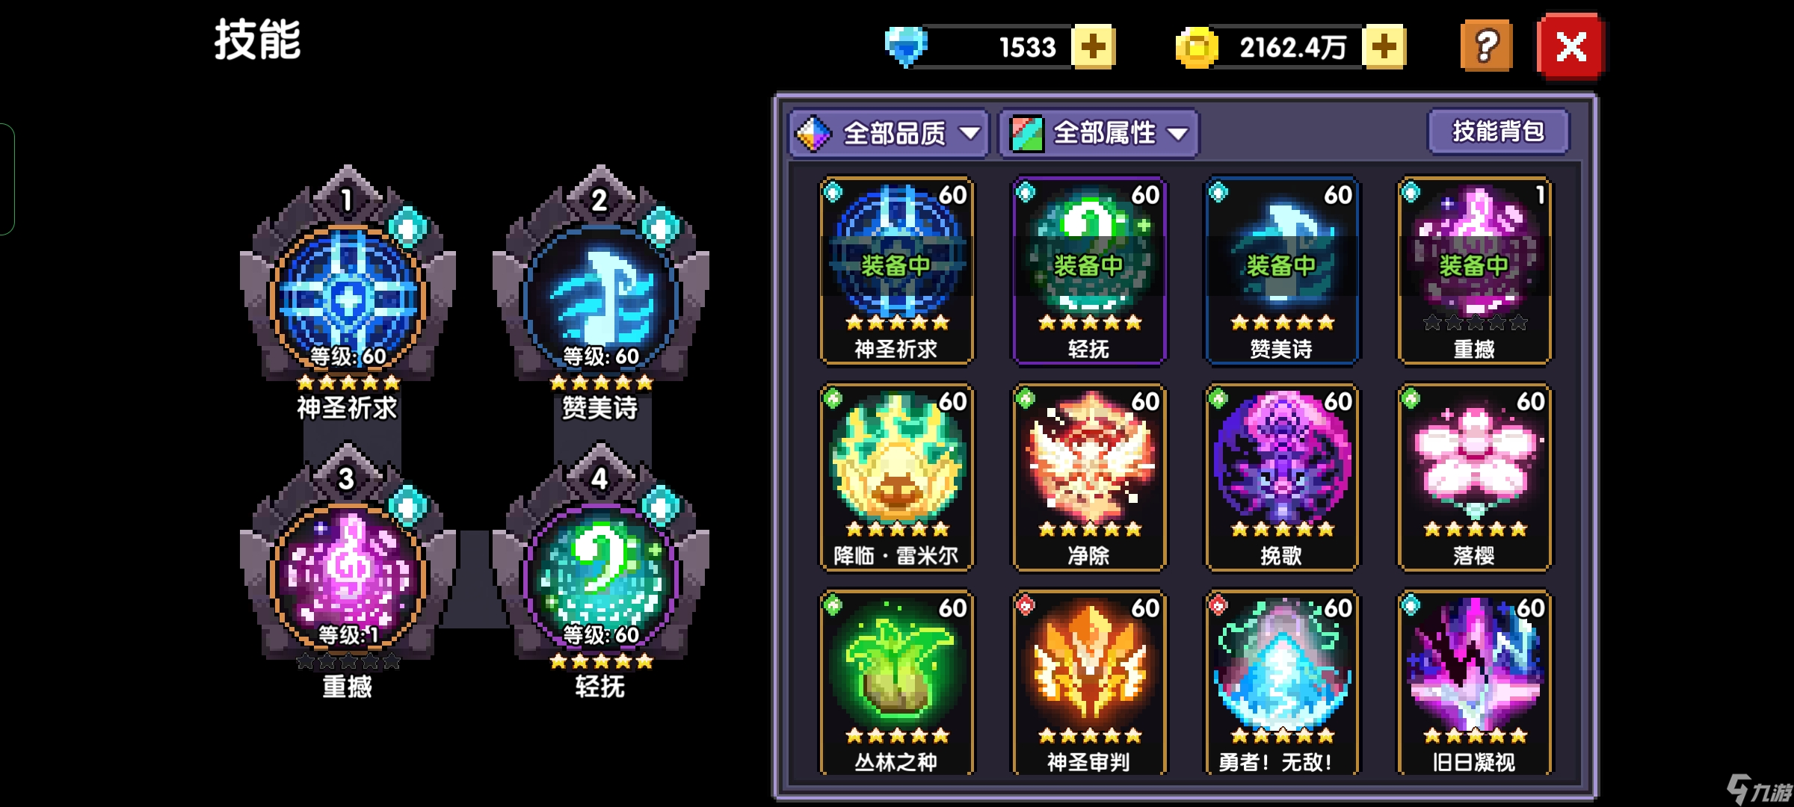Add more gold coins with plus button
Screen dimensions: 1794x807
click(x=1384, y=47)
